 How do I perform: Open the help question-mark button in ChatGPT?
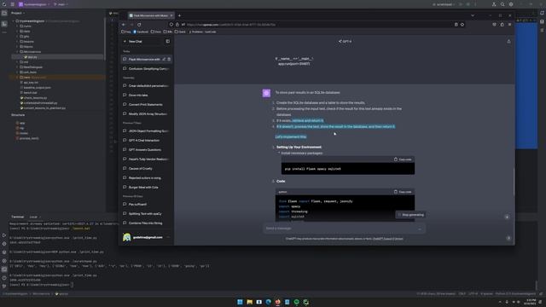[x=508, y=239]
